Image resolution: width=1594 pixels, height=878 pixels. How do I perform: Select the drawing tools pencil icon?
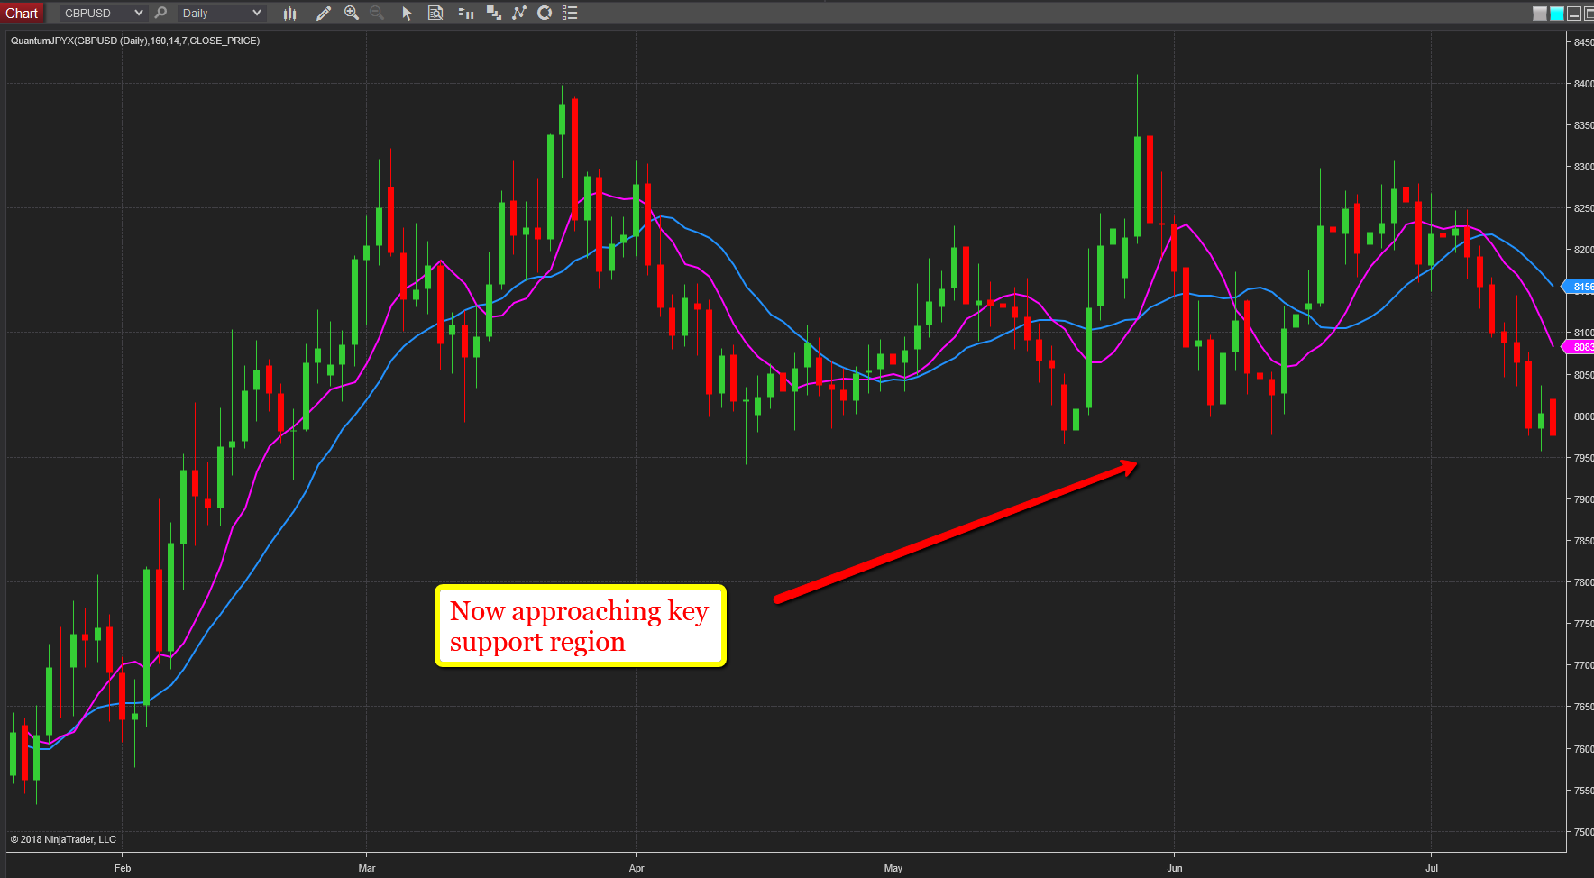[324, 13]
